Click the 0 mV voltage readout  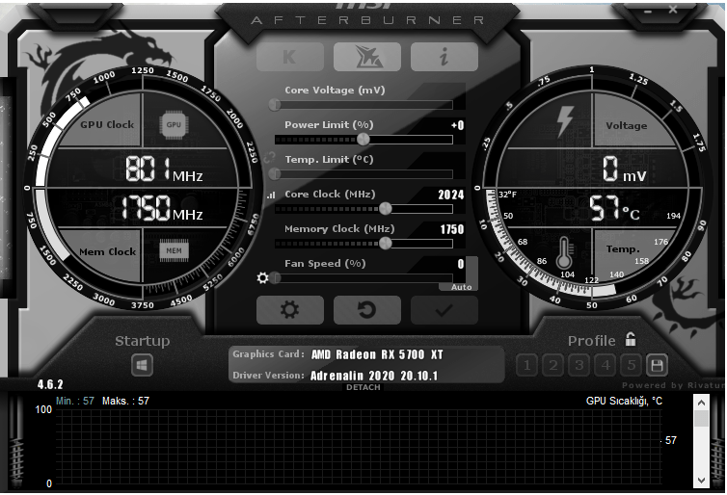pyautogui.click(x=624, y=169)
